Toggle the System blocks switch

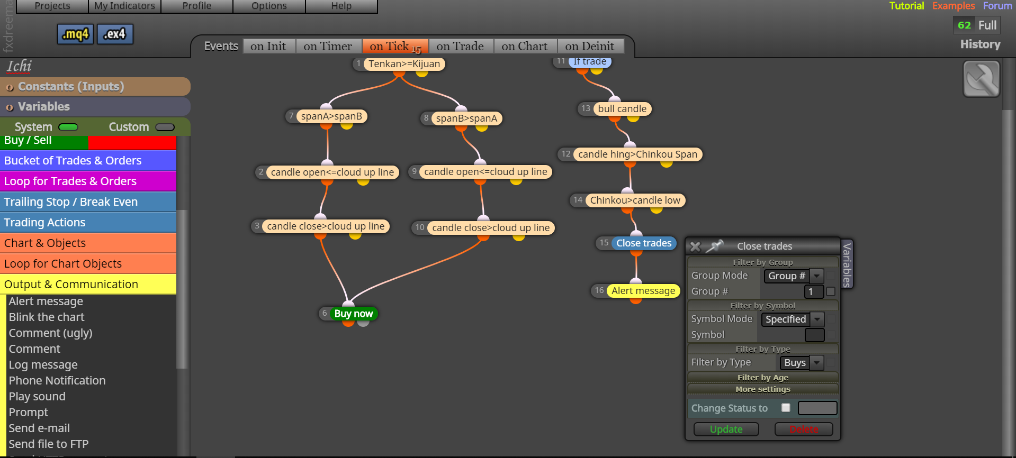click(68, 127)
